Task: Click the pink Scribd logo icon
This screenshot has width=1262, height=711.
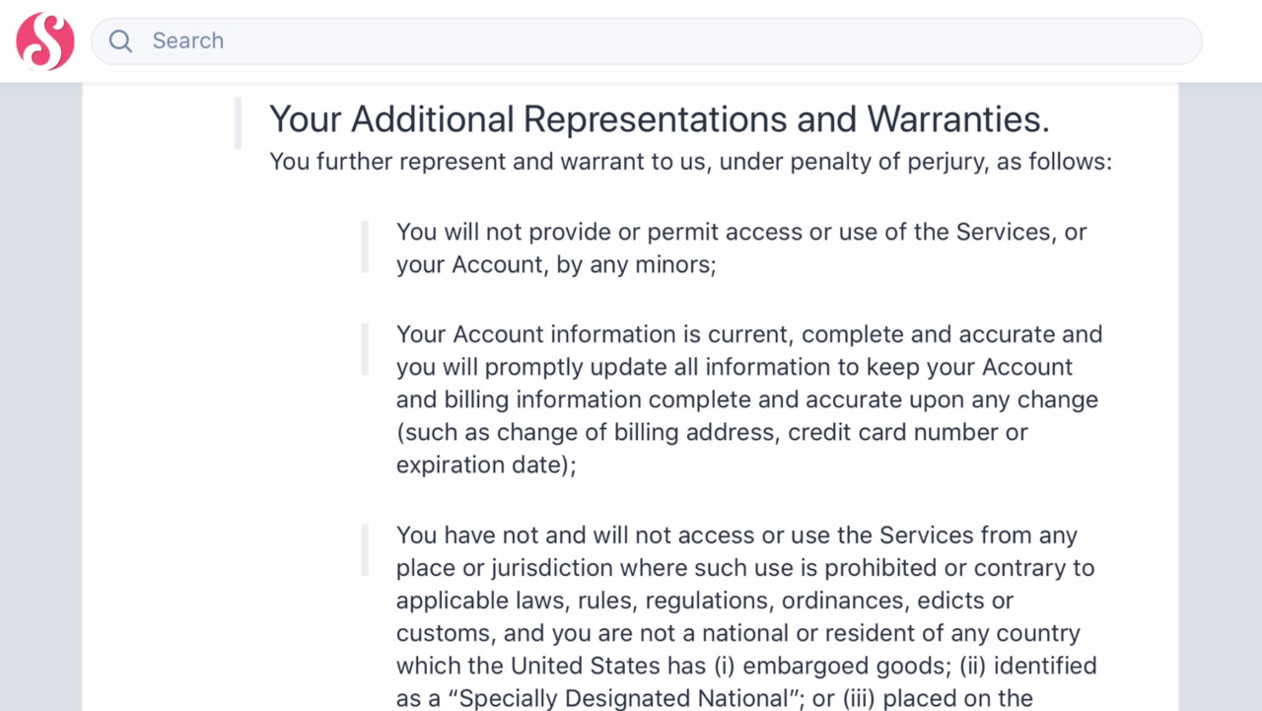Action: 45,41
